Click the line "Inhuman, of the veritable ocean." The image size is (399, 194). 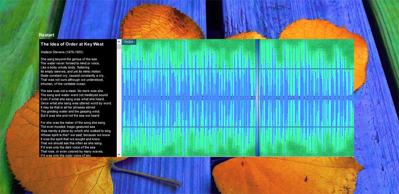tap(63, 84)
